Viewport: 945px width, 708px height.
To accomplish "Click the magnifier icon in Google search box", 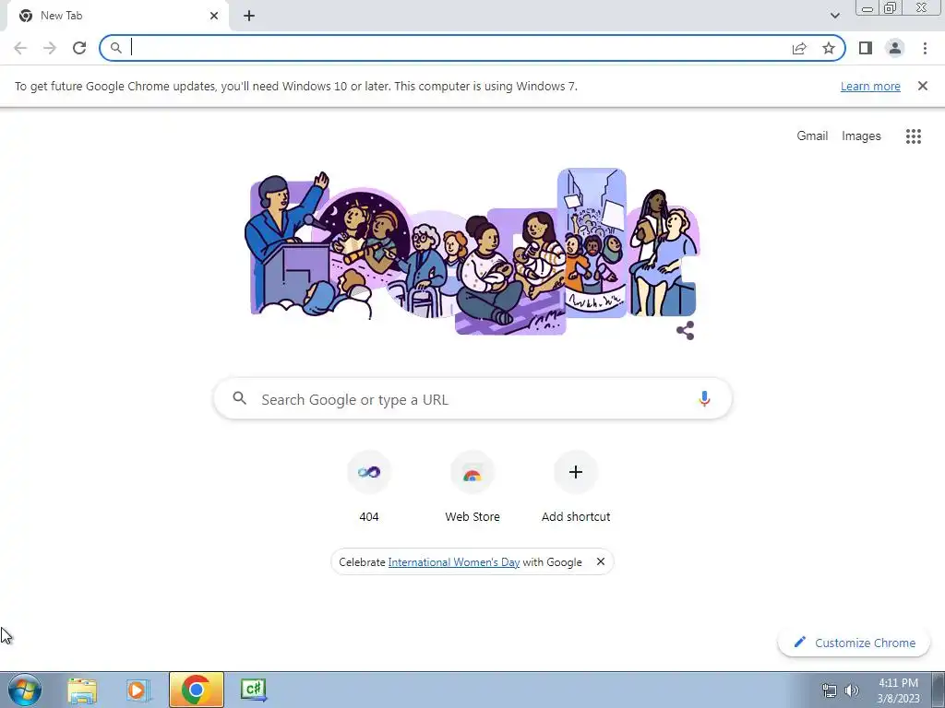I will [240, 398].
